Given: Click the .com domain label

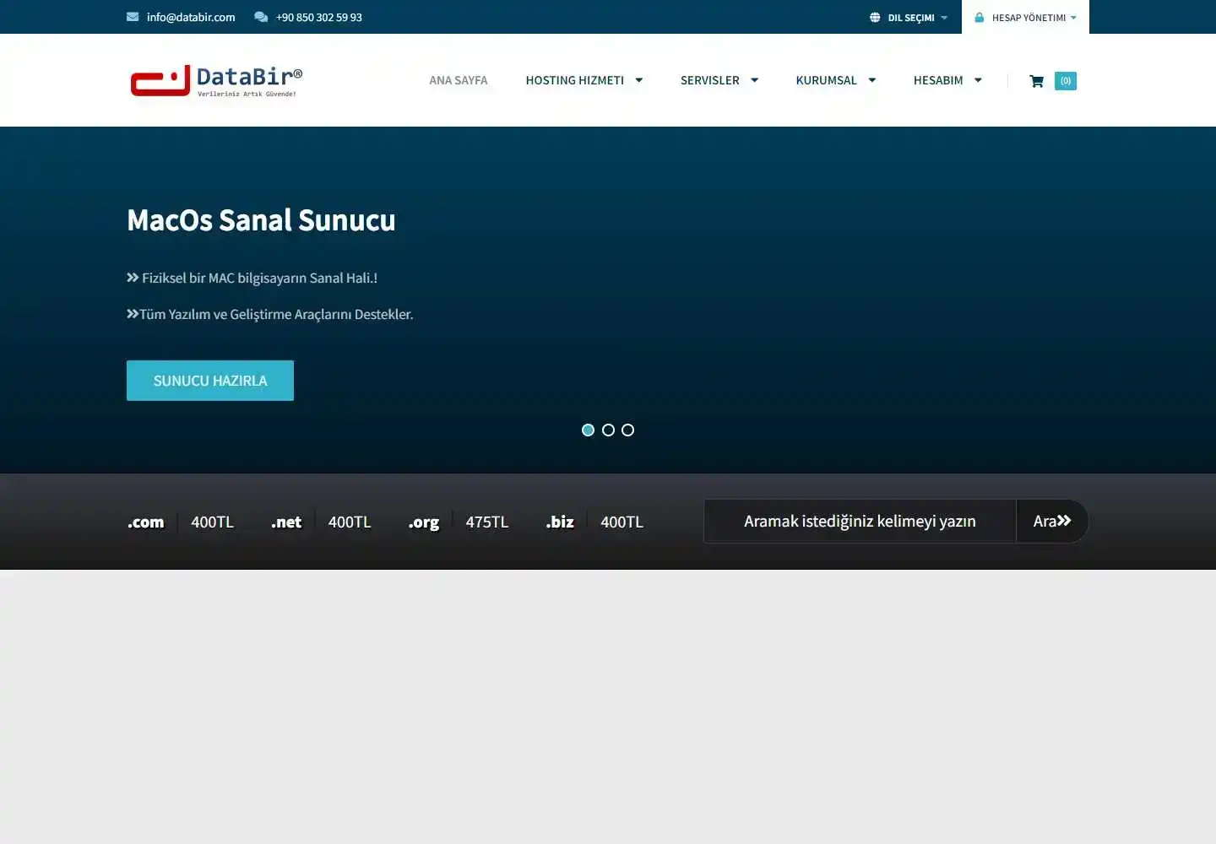Looking at the screenshot, I should [x=146, y=522].
